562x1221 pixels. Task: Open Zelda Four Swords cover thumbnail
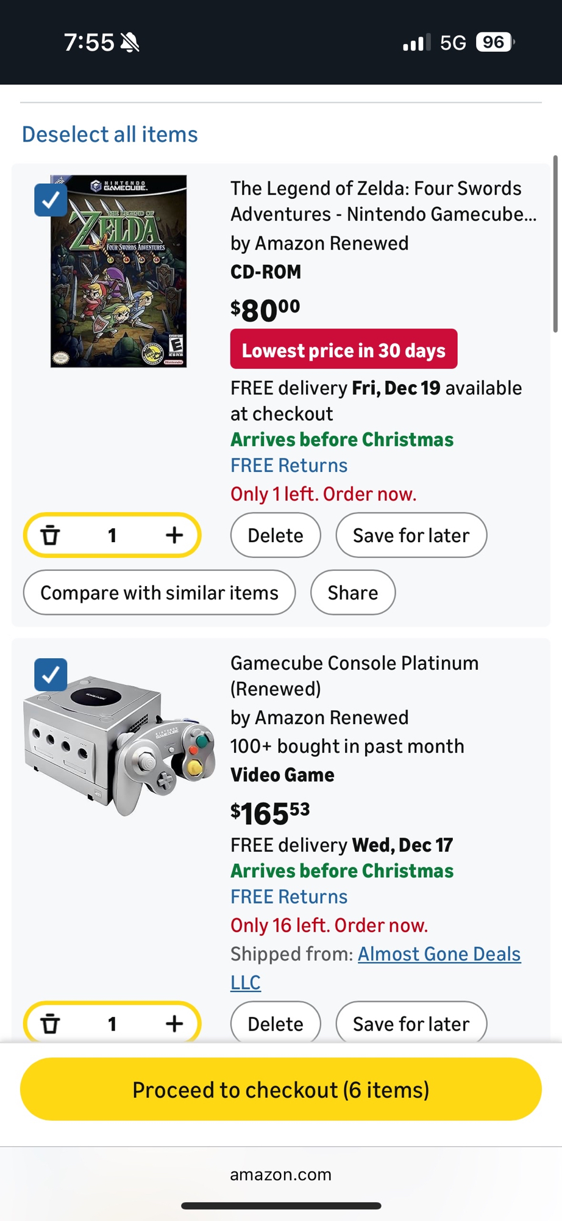click(x=119, y=272)
